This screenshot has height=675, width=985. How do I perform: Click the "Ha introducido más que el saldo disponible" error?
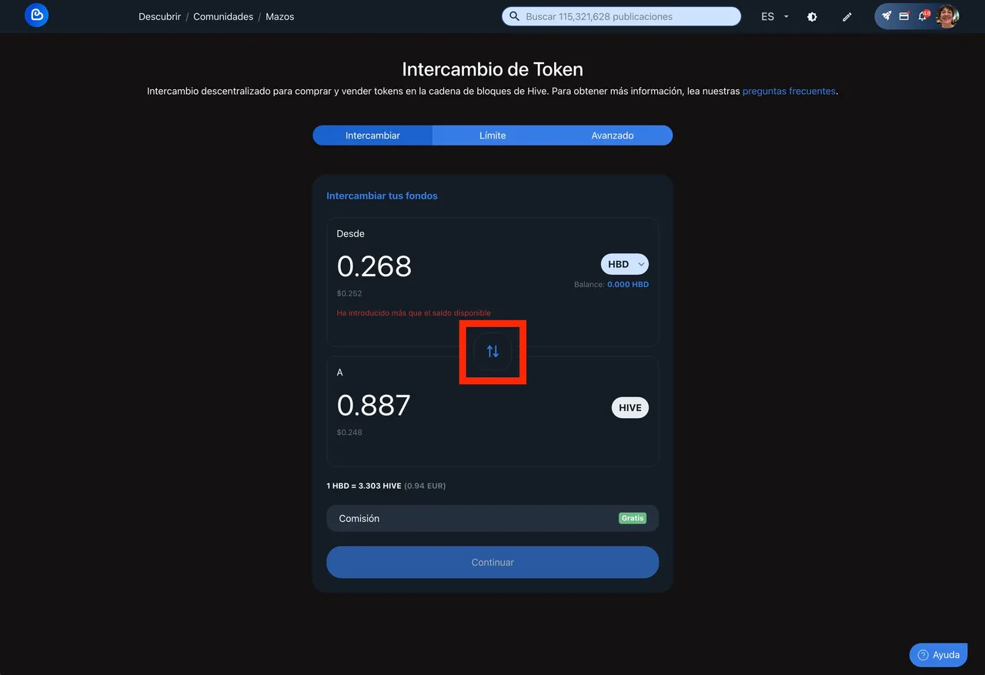[x=414, y=312]
